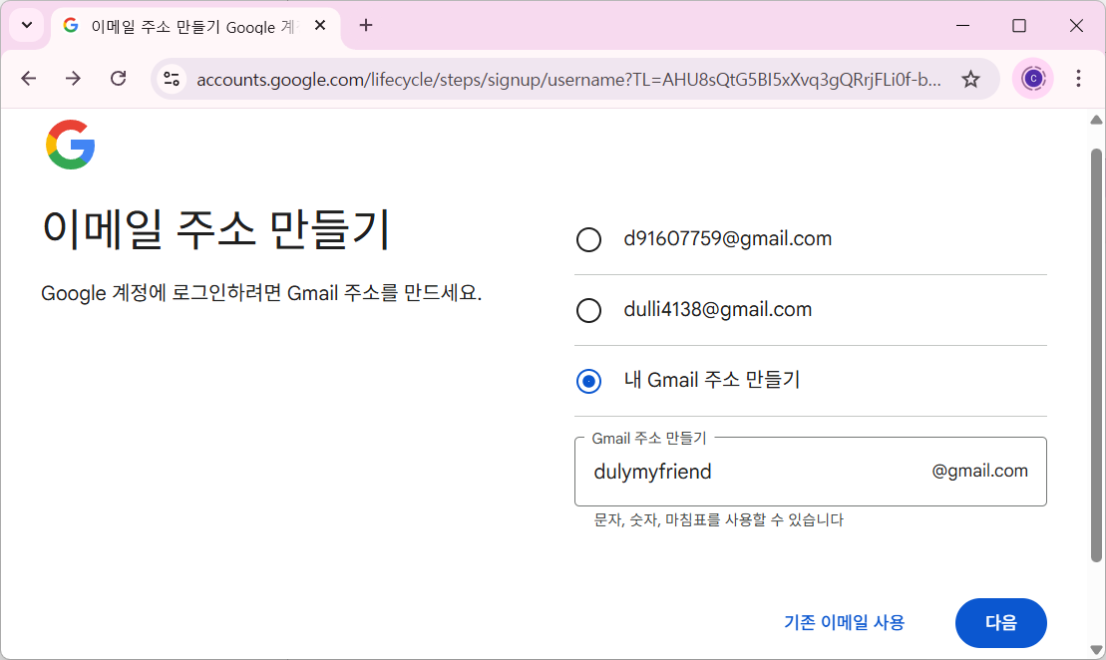View site information icon in address bar
The image size is (1106, 660).
(x=172, y=79)
